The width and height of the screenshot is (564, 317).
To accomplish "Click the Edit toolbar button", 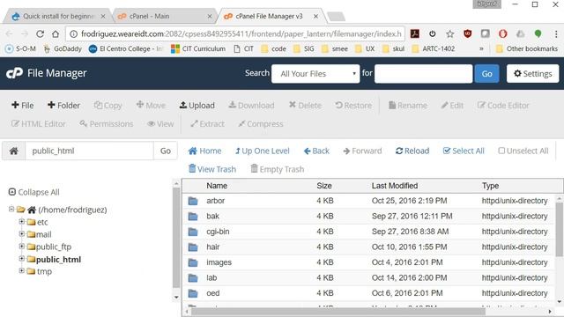I will 452,106.
